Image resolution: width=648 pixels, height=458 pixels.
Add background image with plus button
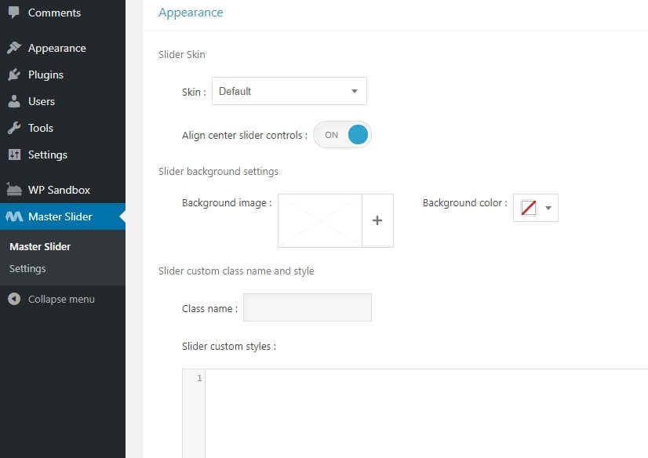pos(377,221)
